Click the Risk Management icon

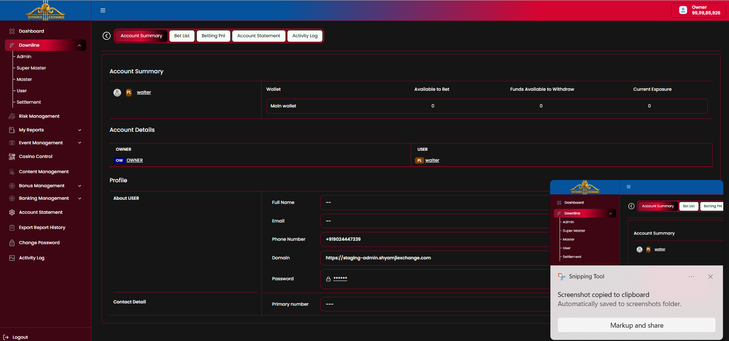[12, 116]
